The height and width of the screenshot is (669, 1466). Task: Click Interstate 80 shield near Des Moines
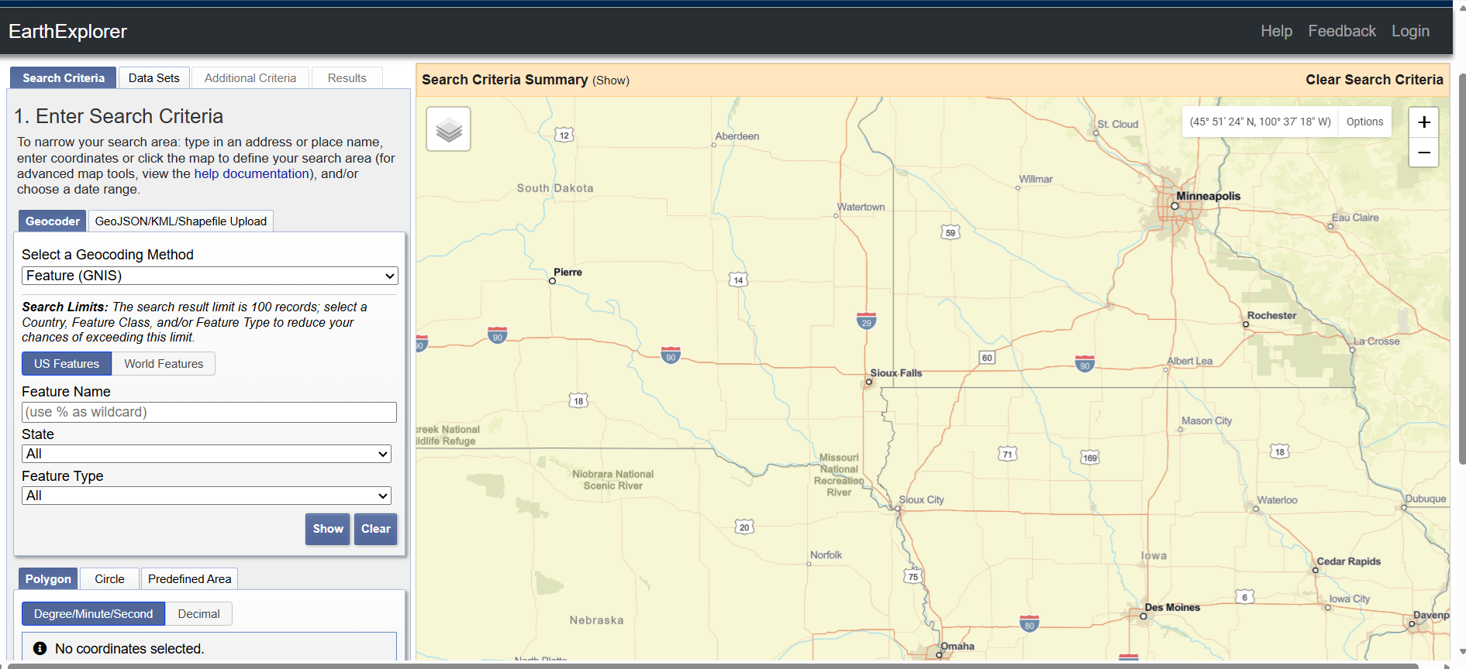point(1029,624)
